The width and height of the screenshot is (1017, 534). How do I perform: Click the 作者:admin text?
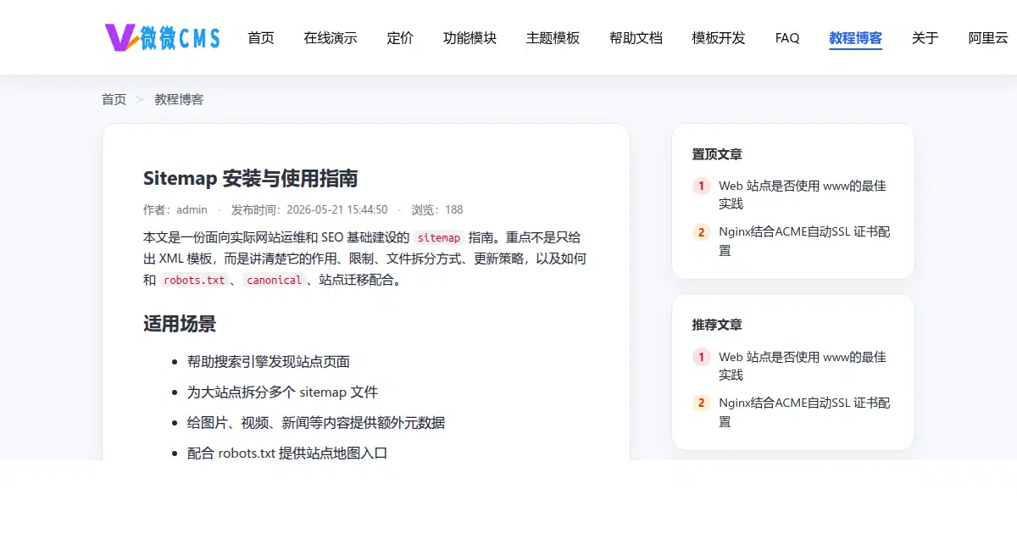(x=175, y=209)
